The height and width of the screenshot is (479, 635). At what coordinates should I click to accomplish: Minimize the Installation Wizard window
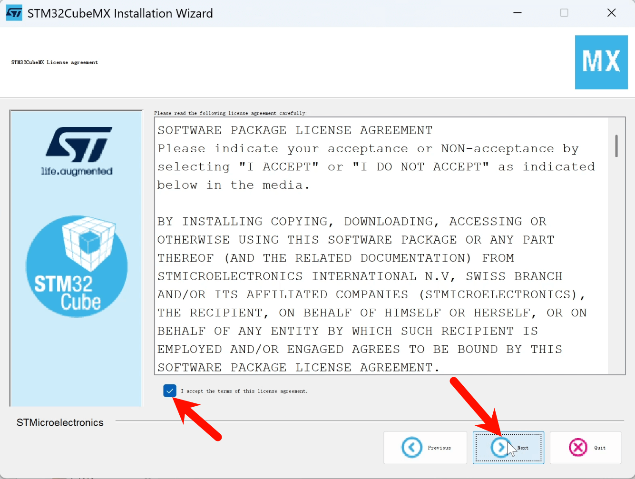click(x=518, y=13)
